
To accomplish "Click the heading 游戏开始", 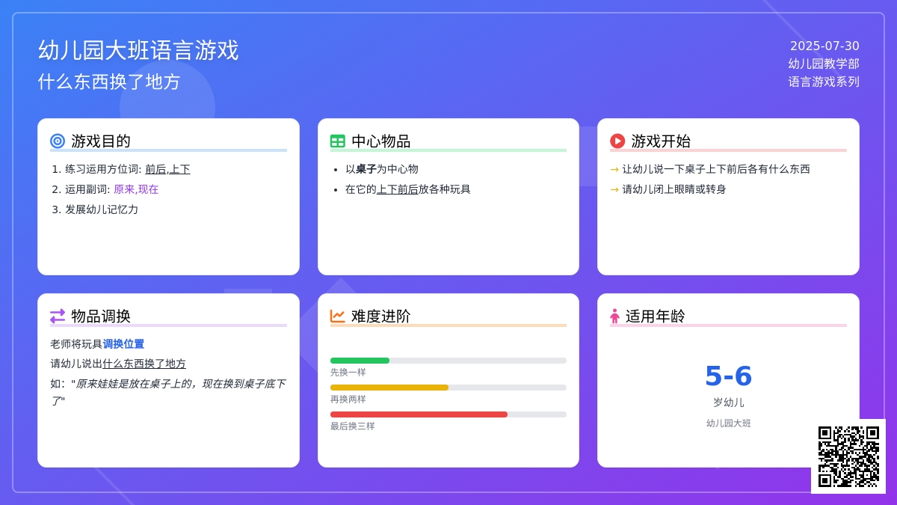I will 661,141.
